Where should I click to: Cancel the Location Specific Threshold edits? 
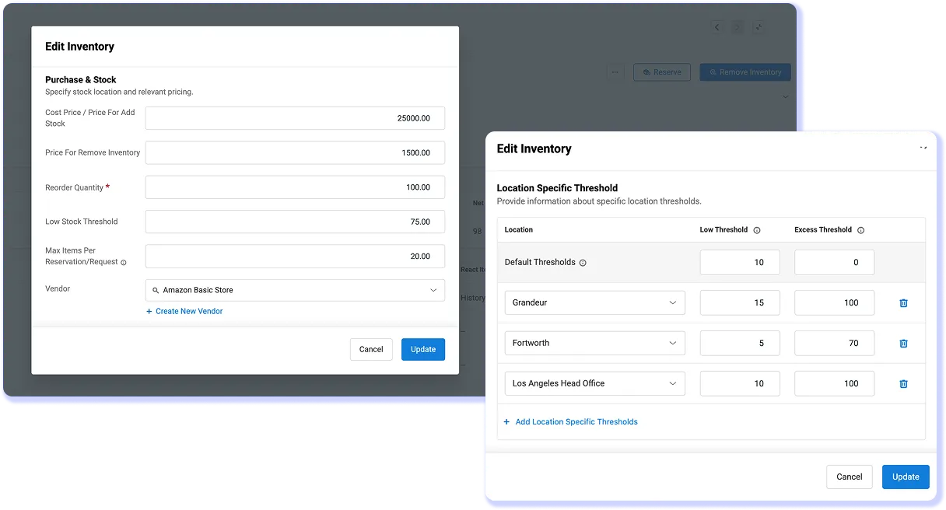[x=849, y=477]
